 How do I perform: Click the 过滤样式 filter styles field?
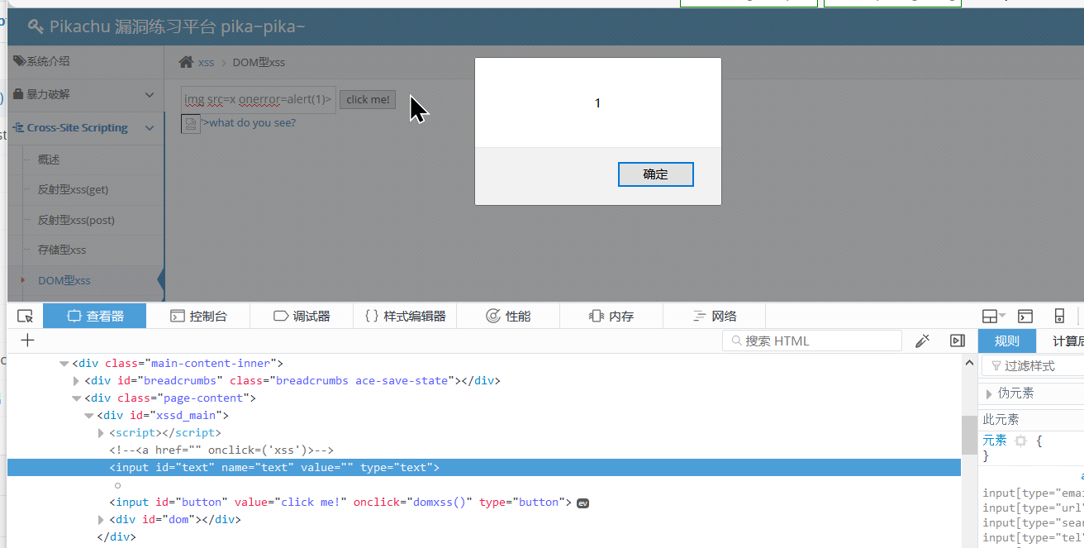coord(1033,365)
